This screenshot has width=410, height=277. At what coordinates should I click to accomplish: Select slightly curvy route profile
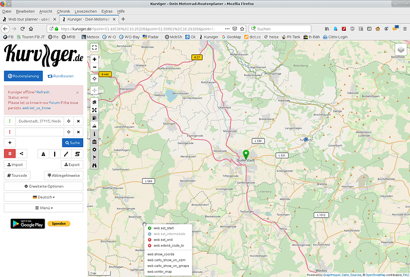66,154
